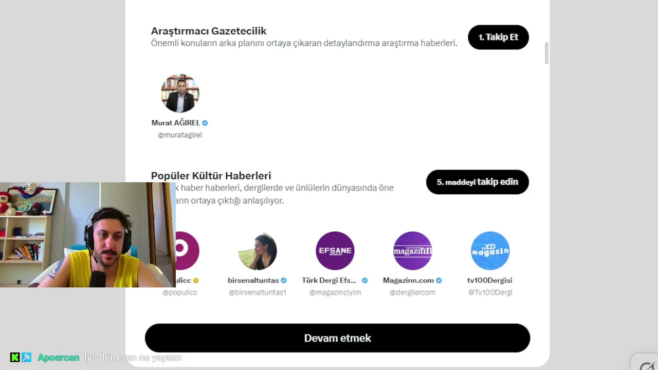Open the @dergilercom handle link
The width and height of the screenshot is (658, 370).
(x=412, y=292)
